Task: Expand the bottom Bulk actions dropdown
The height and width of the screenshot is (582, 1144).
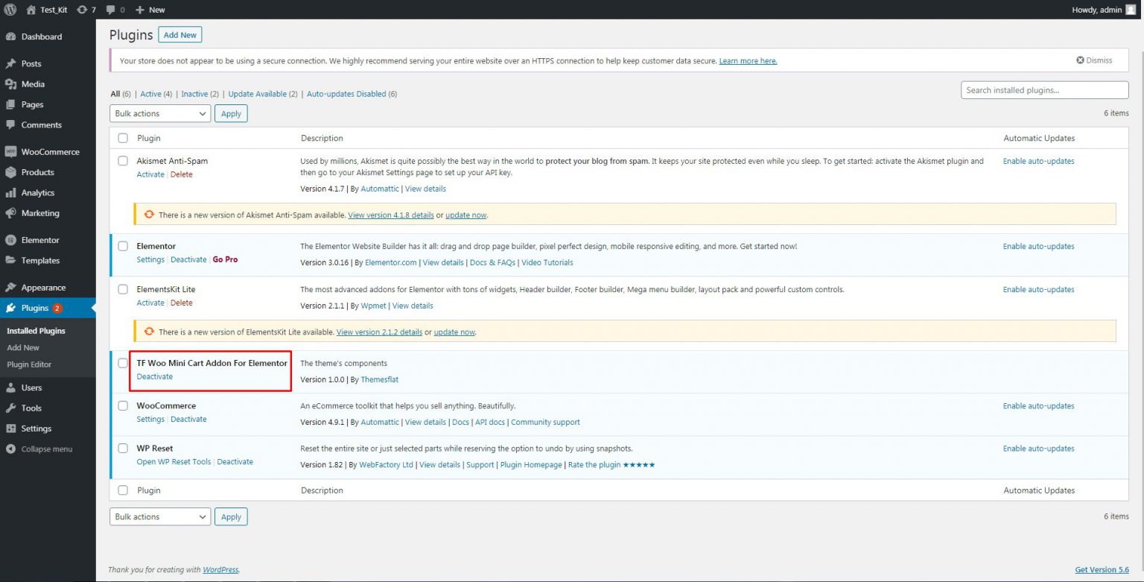Action: click(160, 516)
